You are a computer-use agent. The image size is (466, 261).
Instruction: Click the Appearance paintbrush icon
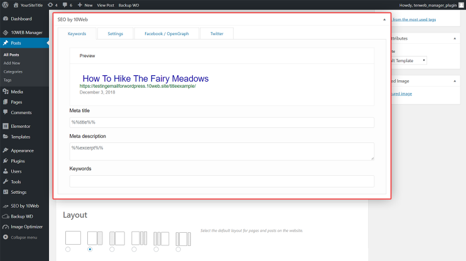click(6, 150)
